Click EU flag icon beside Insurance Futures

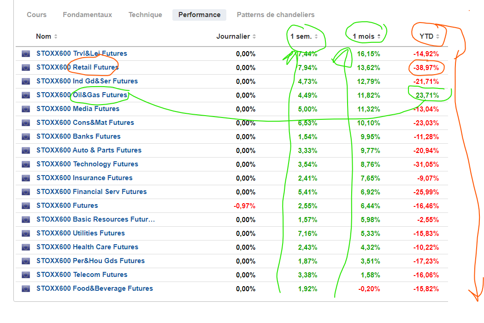coord(26,178)
